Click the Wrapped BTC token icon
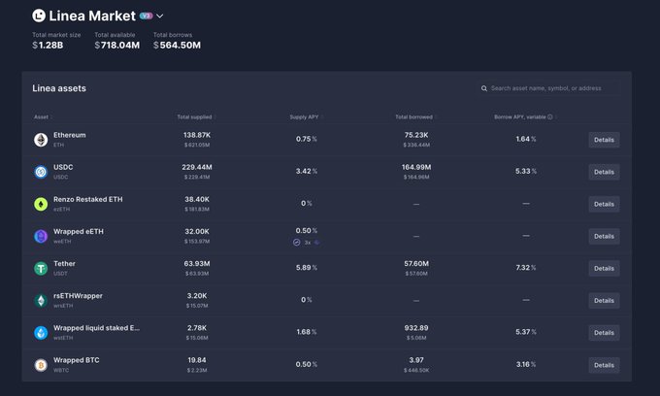 (41, 365)
